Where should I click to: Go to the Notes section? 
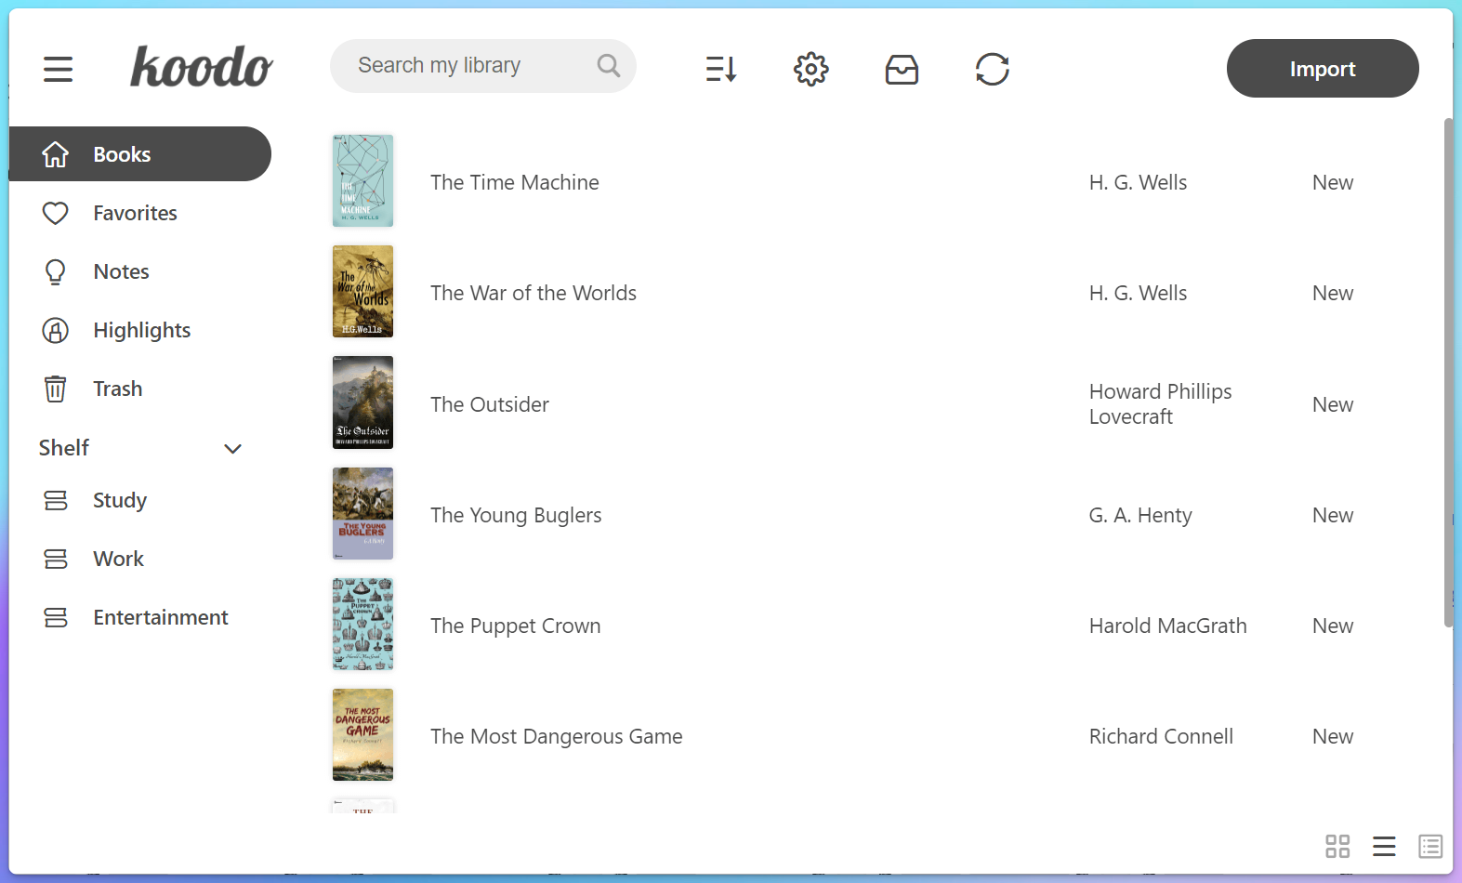tap(121, 271)
